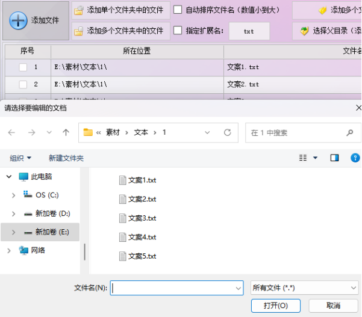The image size is (362, 317).
Task: Change view layout icon
Action: click(x=303, y=158)
